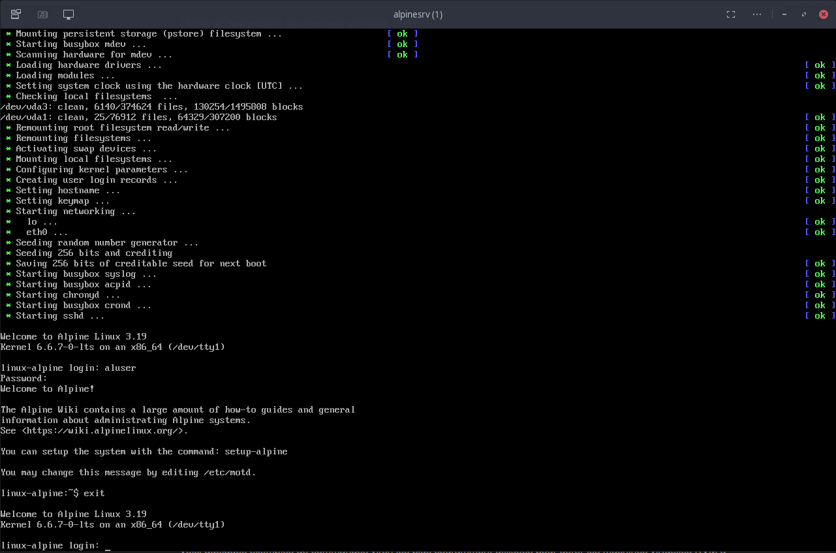Click the 'Password:' prompt line
836x553 pixels.
[x=23, y=379]
